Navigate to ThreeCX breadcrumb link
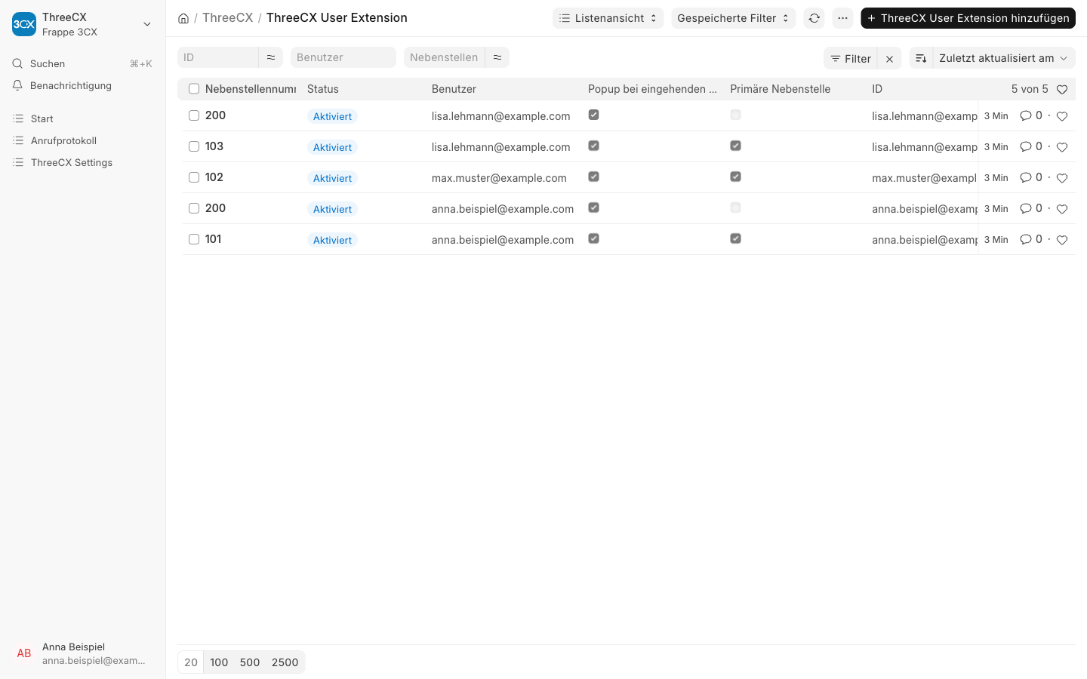1087x679 pixels. tap(227, 17)
